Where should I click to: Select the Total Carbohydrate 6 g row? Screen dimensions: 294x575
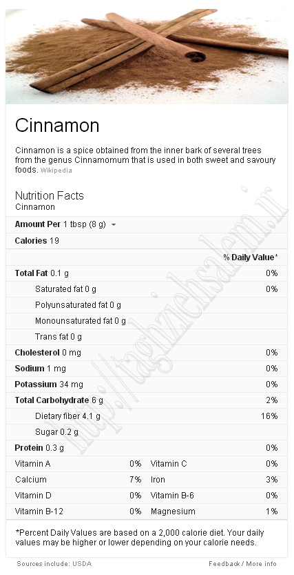(147, 400)
